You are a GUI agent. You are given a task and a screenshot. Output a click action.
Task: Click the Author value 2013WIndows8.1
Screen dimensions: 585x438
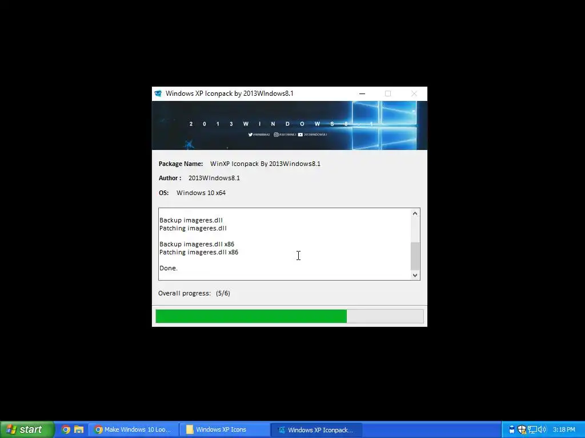click(214, 178)
